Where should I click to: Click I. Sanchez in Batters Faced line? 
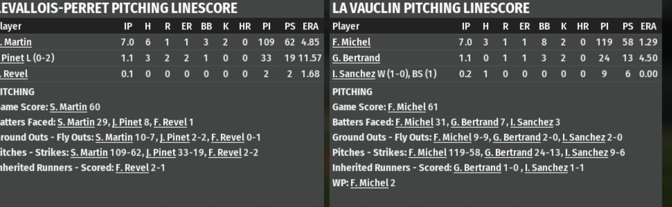click(532, 122)
